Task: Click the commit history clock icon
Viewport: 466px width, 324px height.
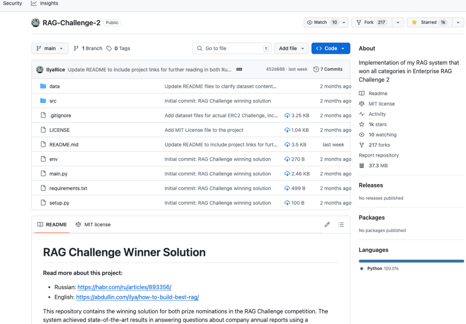Action: tap(316, 69)
